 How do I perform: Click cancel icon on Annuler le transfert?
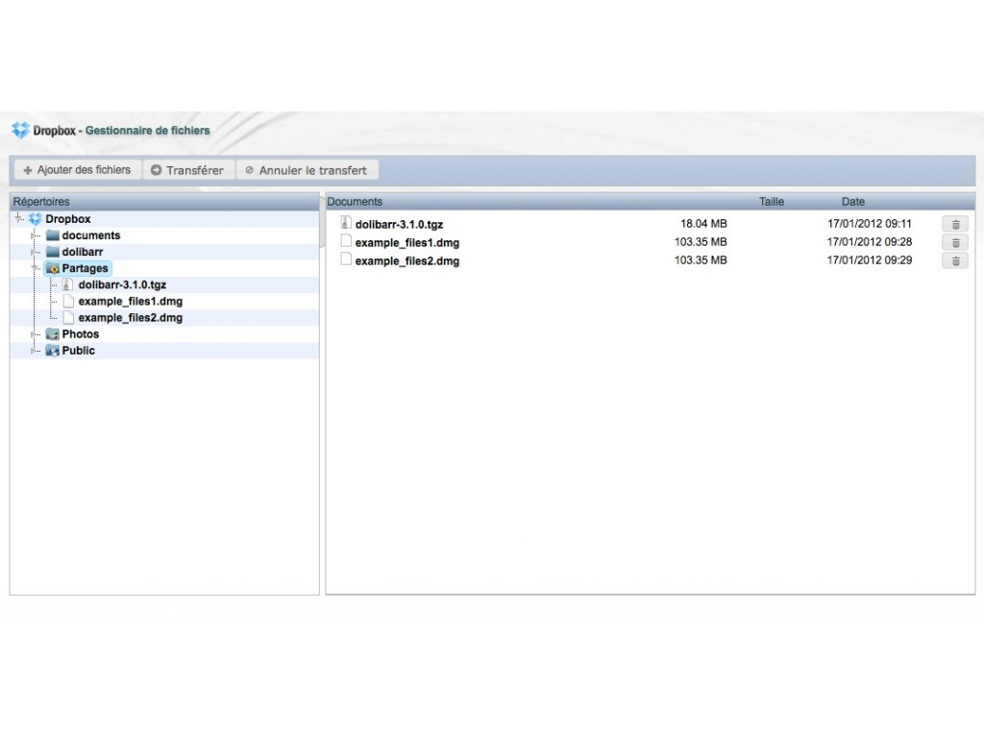pos(249,170)
